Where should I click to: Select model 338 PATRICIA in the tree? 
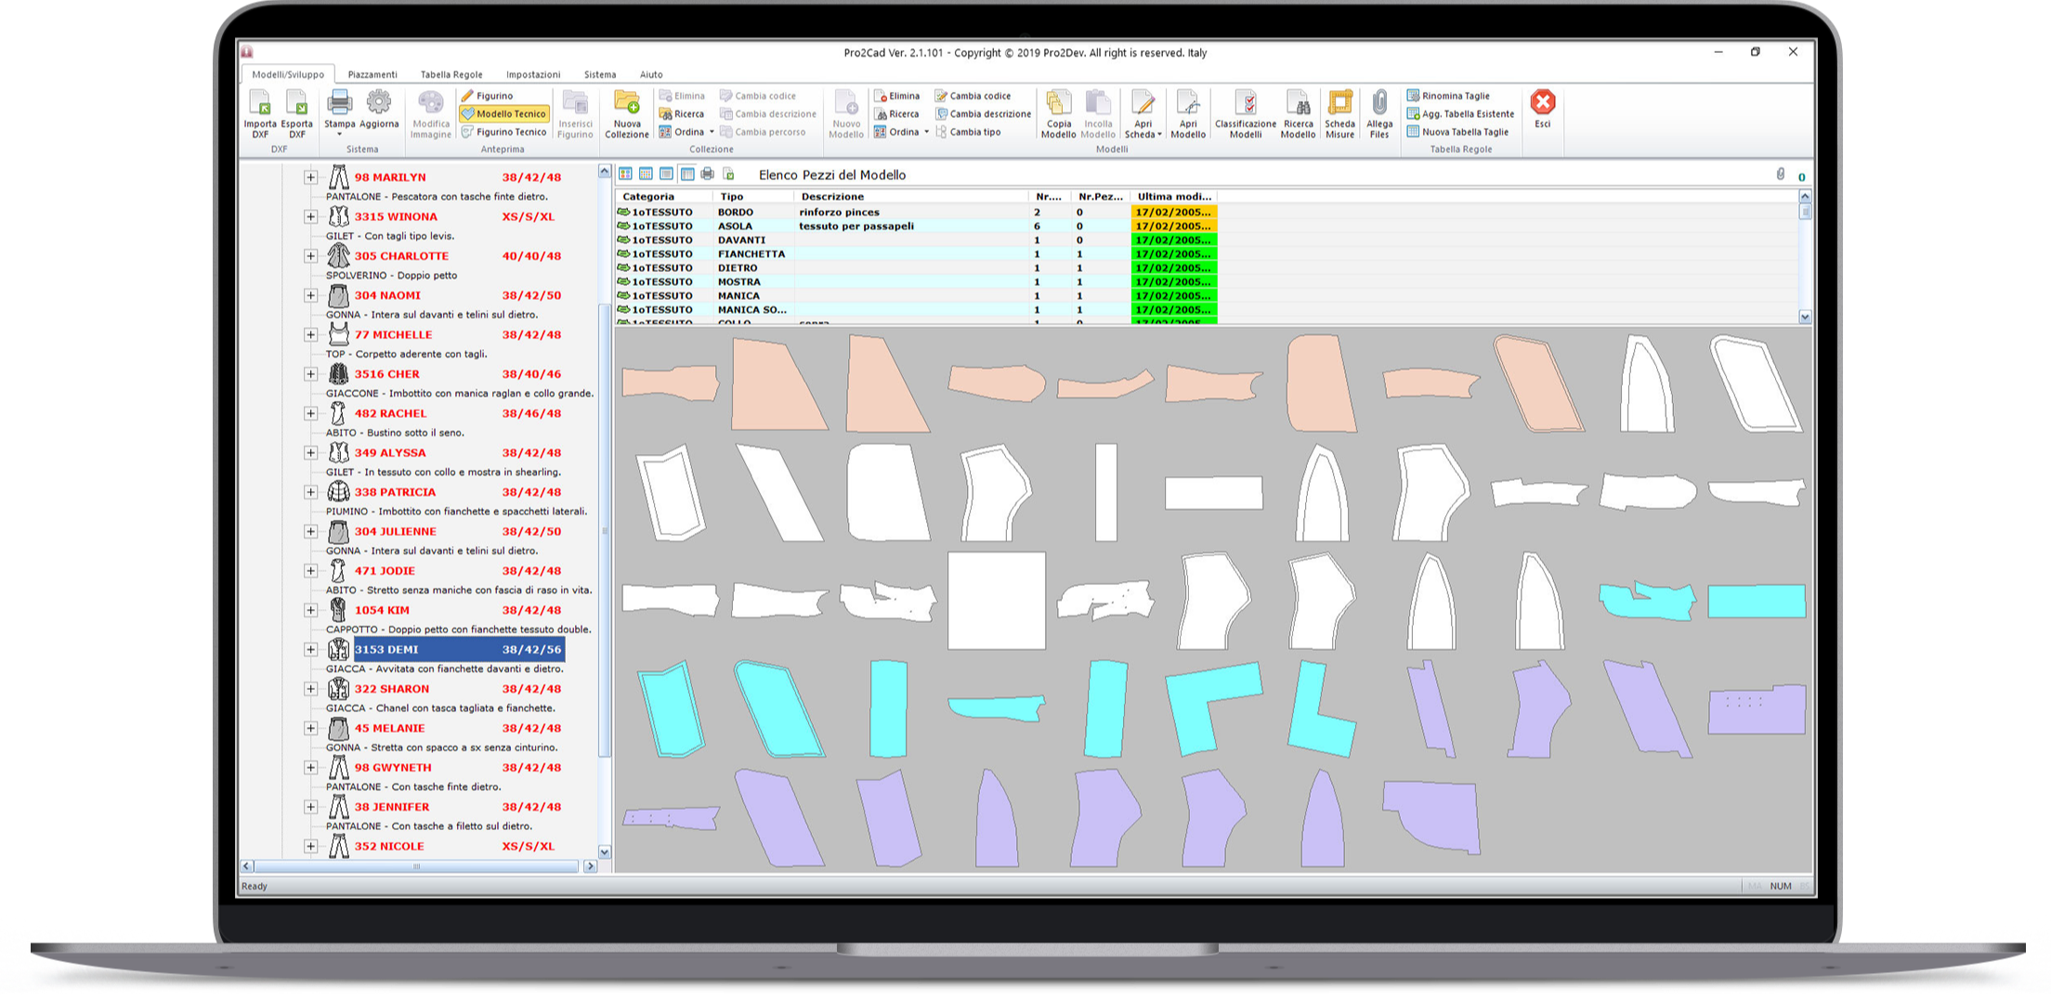[395, 492]
